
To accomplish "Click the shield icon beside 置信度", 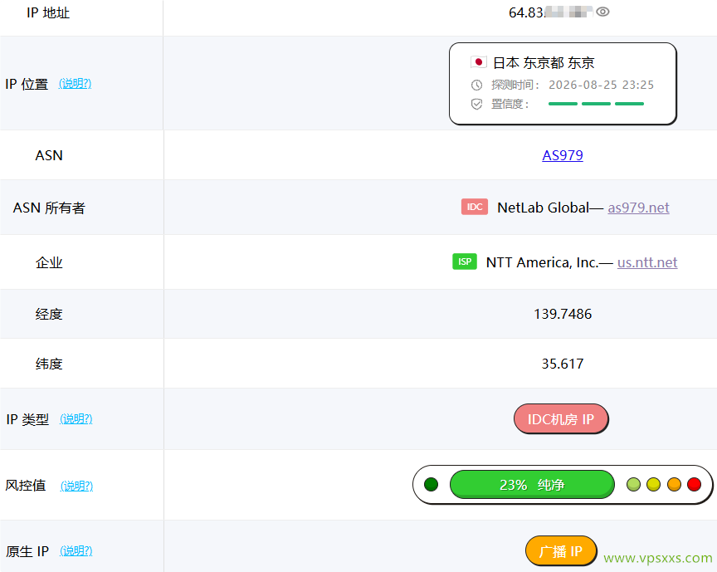I will [x=476, y=105].
